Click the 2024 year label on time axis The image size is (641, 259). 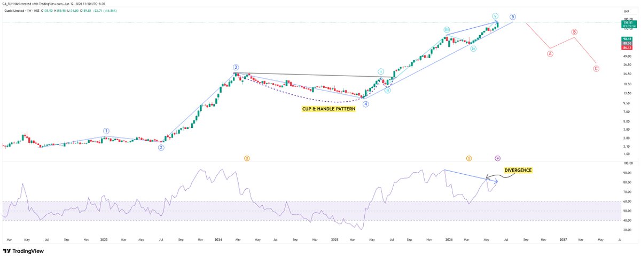click(217, 240)
